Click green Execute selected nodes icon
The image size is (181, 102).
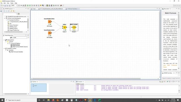pyautogui.click(x=28, y=5)
